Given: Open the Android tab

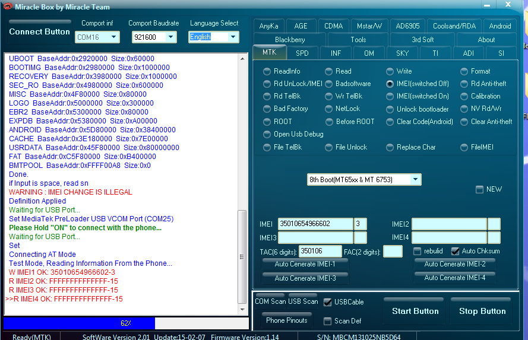Looking at the screenshot, I should tap(500, 26).
